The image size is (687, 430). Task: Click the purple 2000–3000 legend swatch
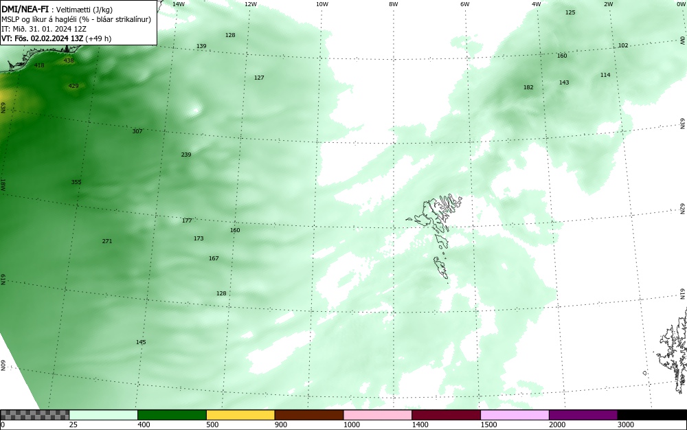583,415
